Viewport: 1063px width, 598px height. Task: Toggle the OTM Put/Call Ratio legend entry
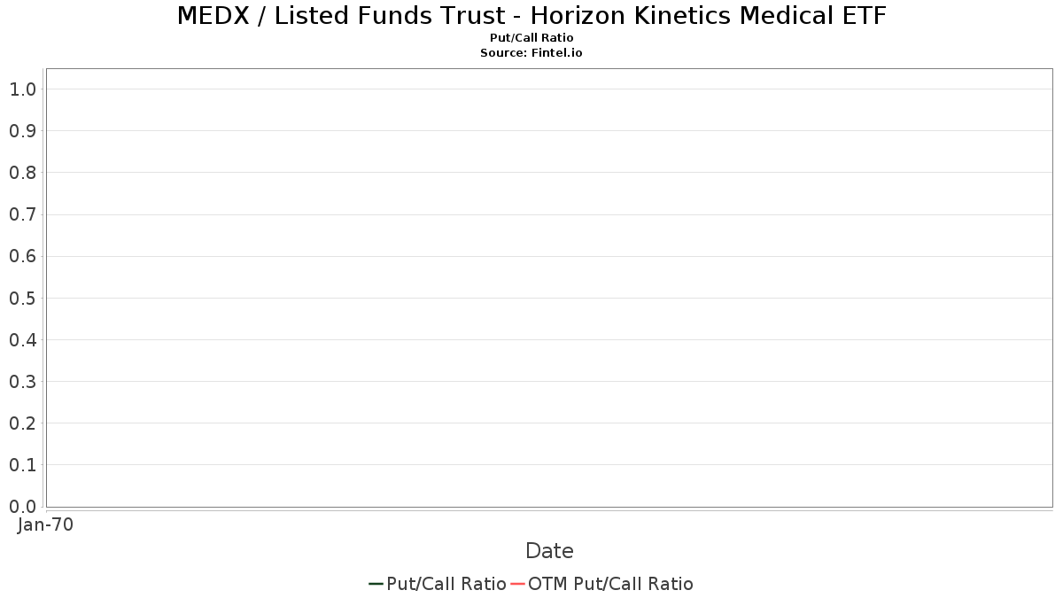tap(602, 584)
